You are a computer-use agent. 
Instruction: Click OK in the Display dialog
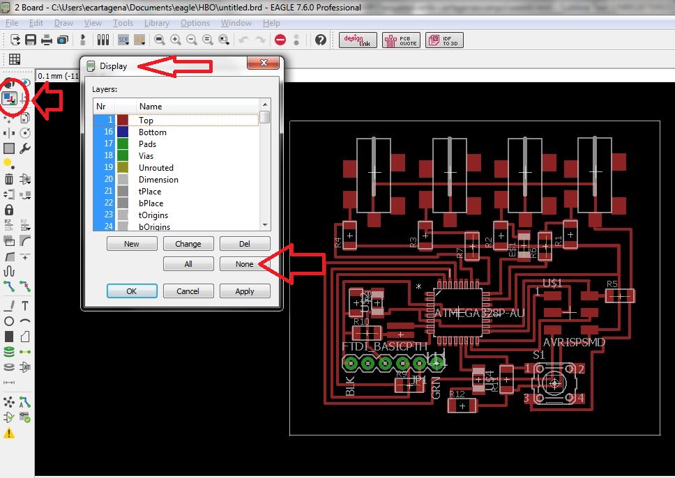click(132, 291)
